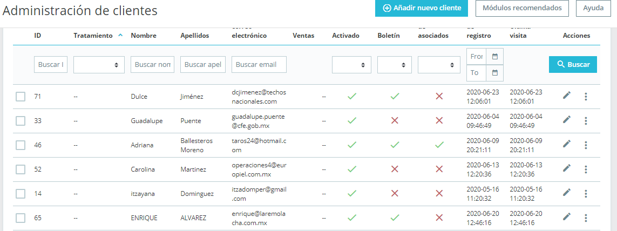The height and width of the screenshot is (231, 617).
Task: Click the blue Buscar search button
Action: [573, 64]
